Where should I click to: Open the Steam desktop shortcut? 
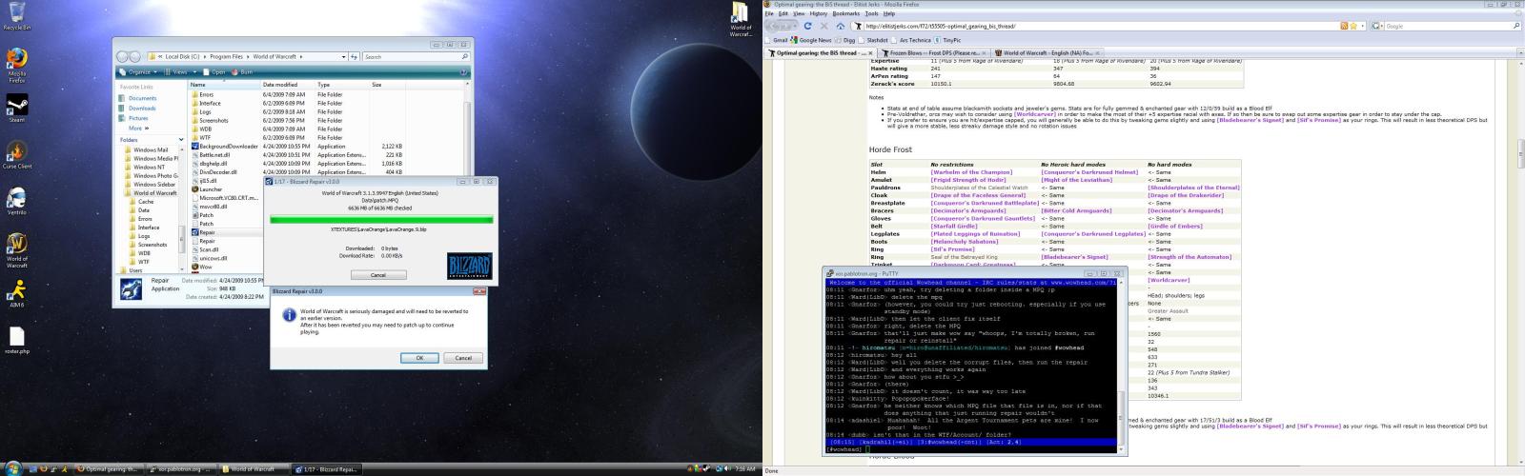pos(16,105)
